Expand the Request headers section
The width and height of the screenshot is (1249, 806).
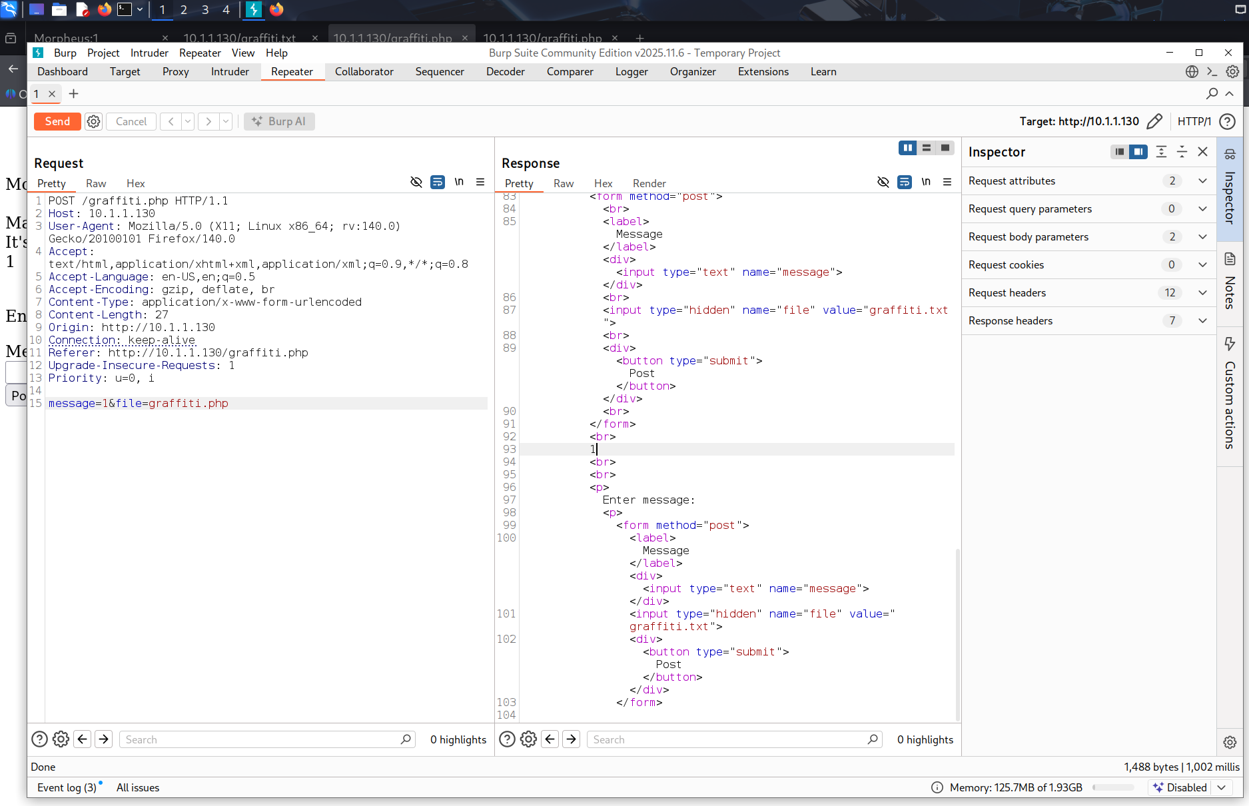(1202, 292)
